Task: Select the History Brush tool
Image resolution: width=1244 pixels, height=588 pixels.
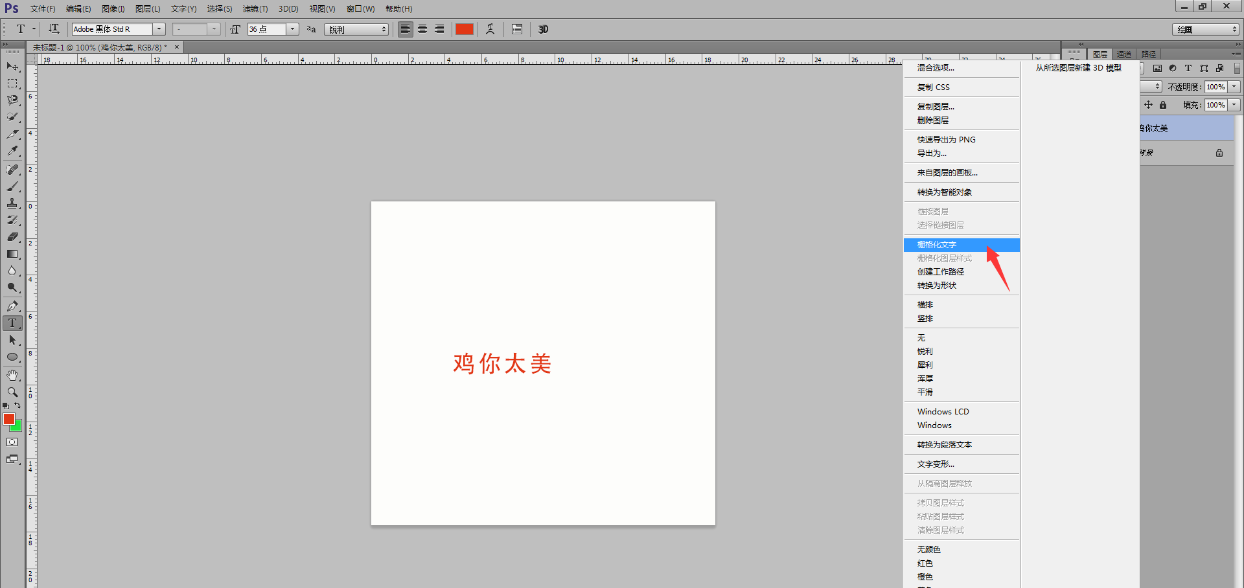Action: 12,220
